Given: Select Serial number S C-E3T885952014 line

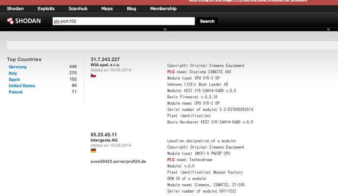Looking at the screenshot, I should tap(210, 110).
